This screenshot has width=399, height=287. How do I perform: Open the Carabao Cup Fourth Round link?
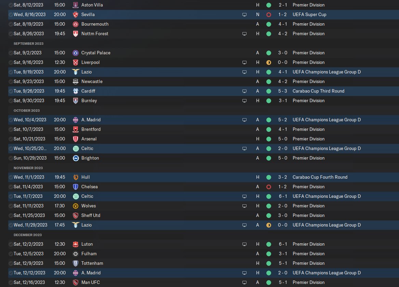(320, 177)
